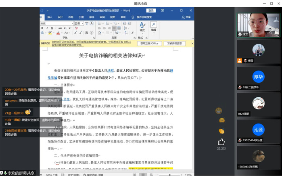Click the Tell me search box
282x176 pixels.
click(142, 17)
